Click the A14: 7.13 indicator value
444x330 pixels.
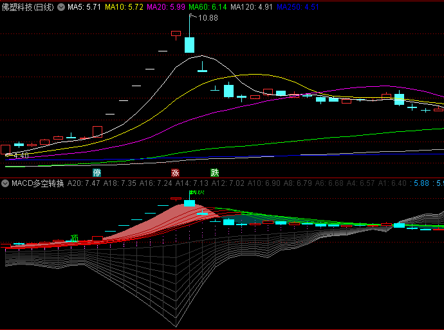tap(192, 183)
